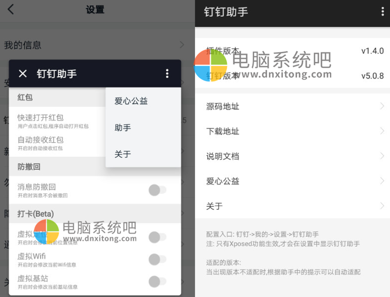Open 下载地址 row

[292, 131]
